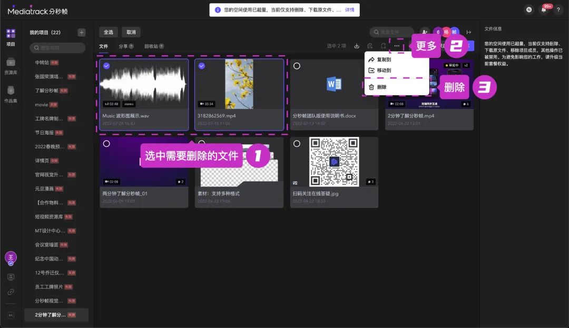Click the add member icon near avatars
This screenshot has width=569, height=328.
425,32
